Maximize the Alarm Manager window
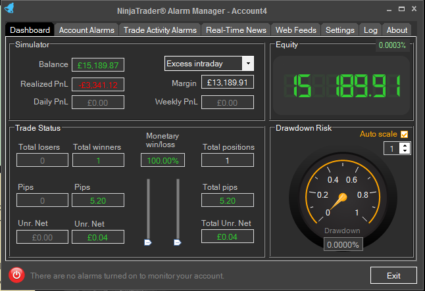Image resolution: width=425 pixels, height=291 pixels. [x=401, y=9]
